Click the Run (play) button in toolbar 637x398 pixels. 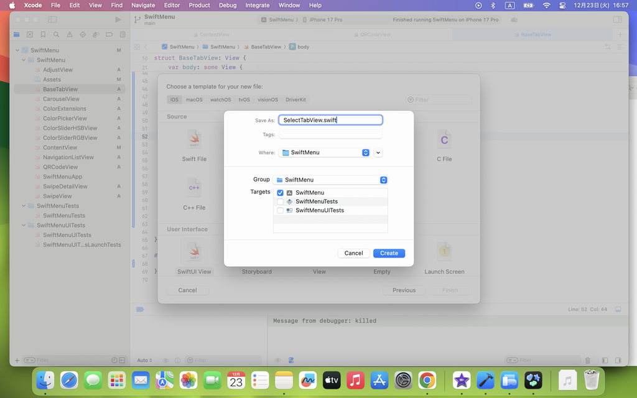118,20
